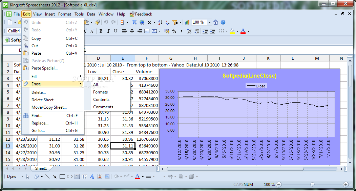Choose Erase Comments option
The image size is (356, 191).
[103, 107]
